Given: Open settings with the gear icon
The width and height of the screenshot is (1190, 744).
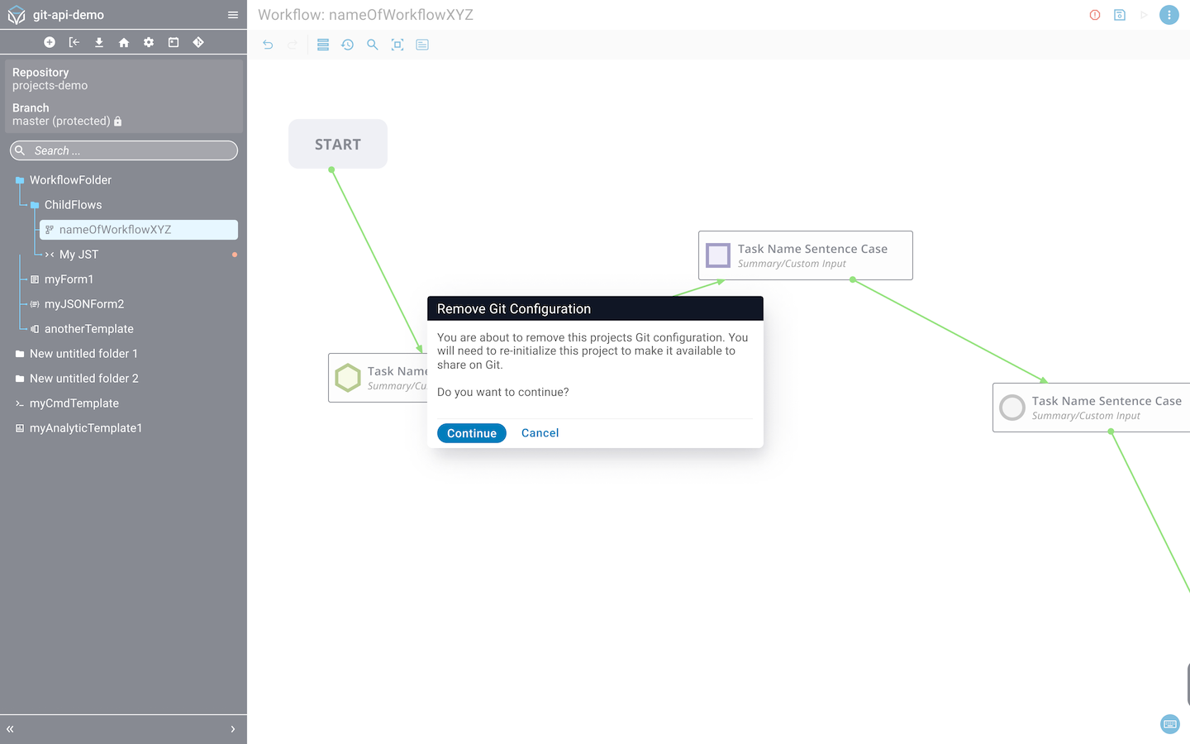Looking at the screenshot, I should pos(149,42).
